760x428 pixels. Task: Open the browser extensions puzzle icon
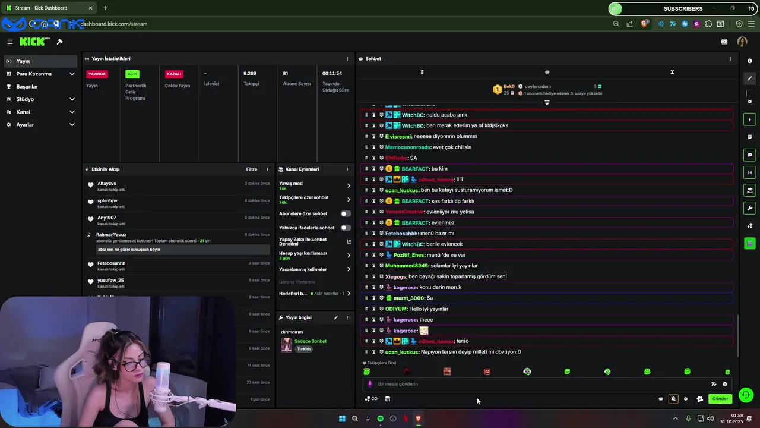[x=708, y=24]
